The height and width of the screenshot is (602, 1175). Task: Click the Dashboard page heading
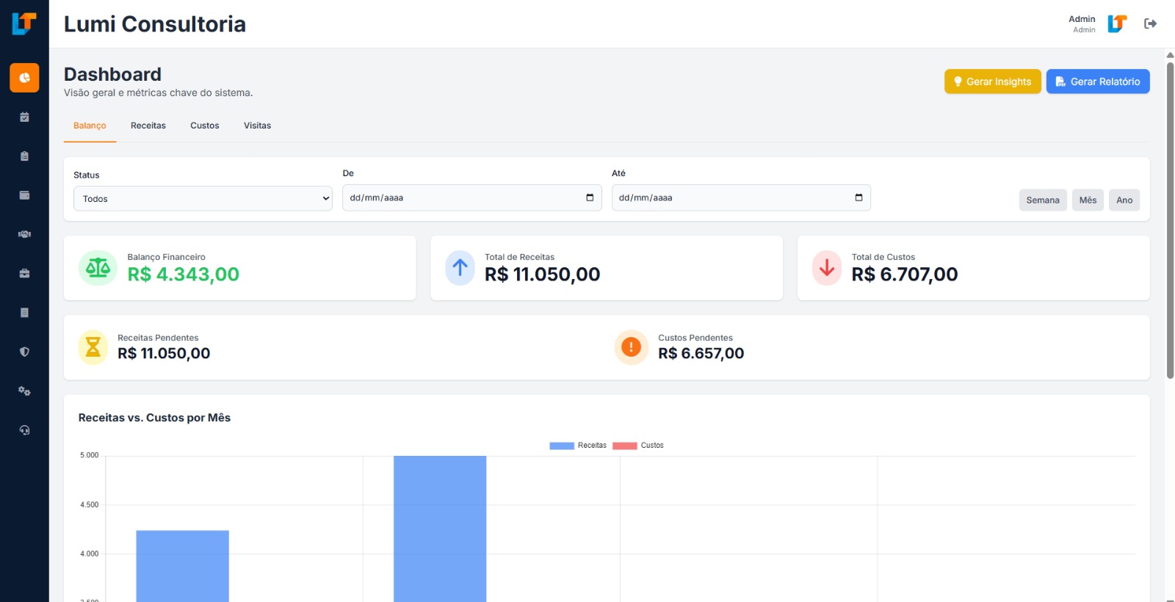tap(112, 74)
